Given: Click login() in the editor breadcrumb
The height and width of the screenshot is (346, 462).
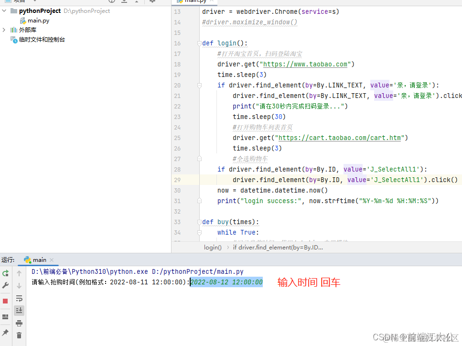Looking at the screenshot, I should tap(213, 248).
